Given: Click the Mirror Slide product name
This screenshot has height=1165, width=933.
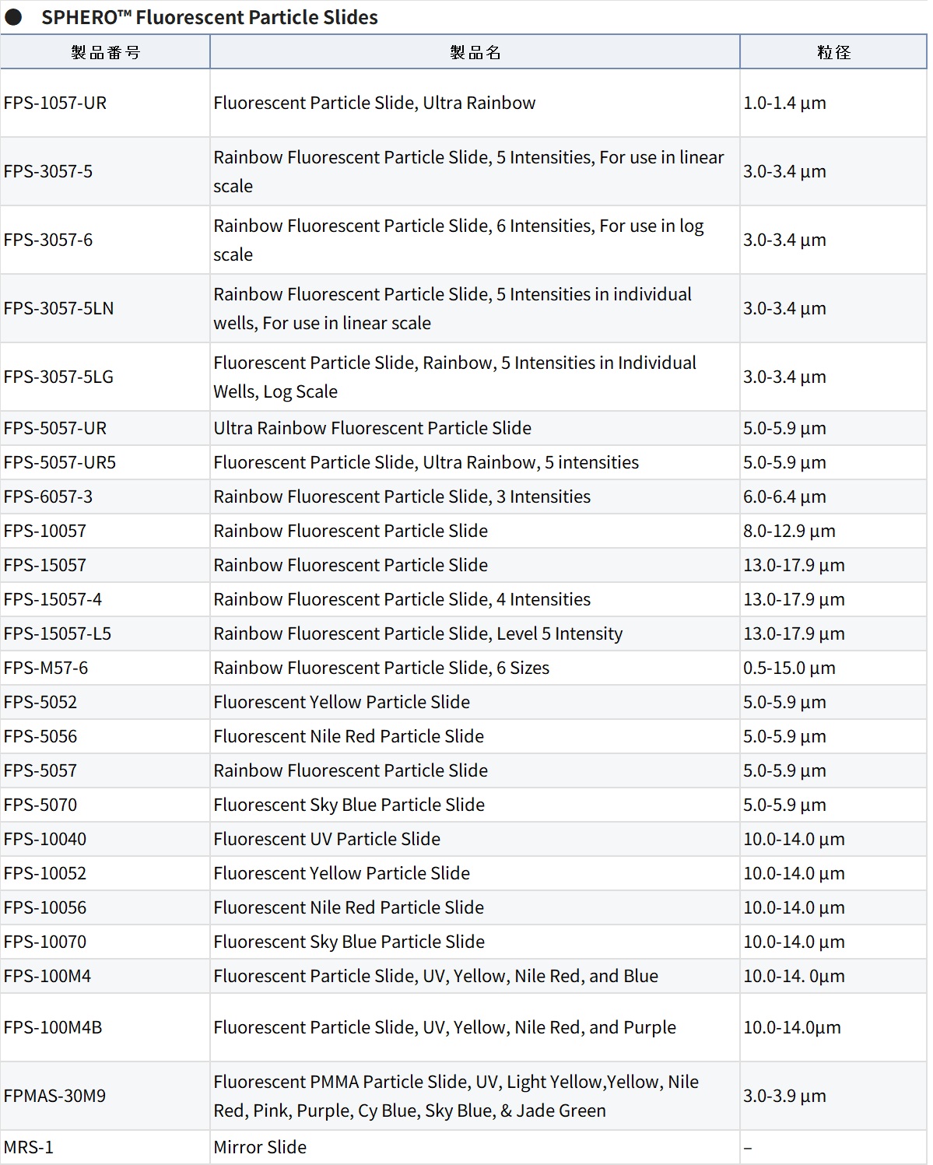Looking at the screenshot, I should [260, 1147].
